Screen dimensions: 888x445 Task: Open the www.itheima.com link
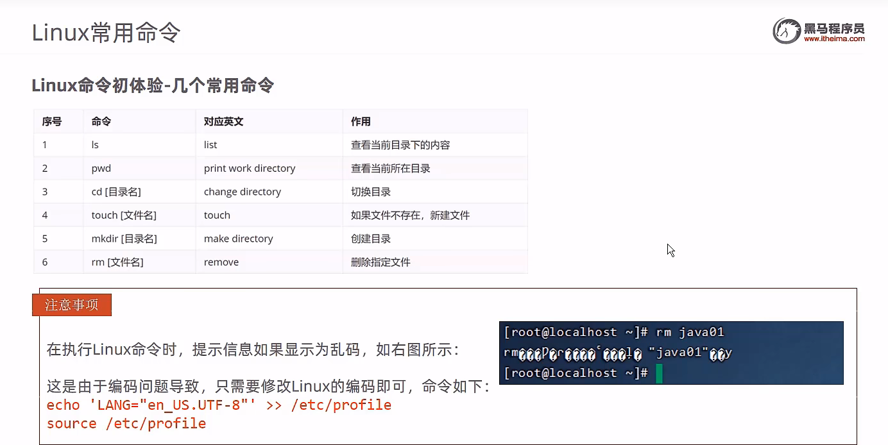pos(834,38)
